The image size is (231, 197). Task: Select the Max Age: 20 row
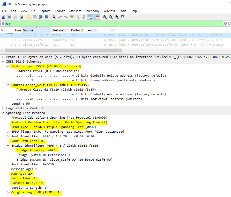(x=21, y=174)
